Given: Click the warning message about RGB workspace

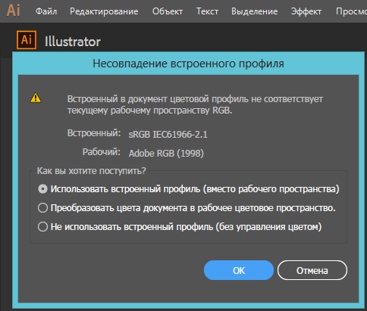Looking at the screenshot, I should [195, 104].
